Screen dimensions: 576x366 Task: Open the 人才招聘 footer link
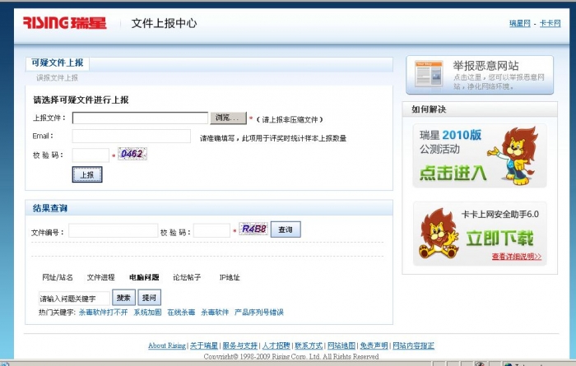(276, 345)
